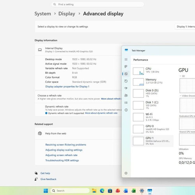Open Microsoft Store from taskbar
This screenshot has width=195, height=195.
(x=110, y=191)
